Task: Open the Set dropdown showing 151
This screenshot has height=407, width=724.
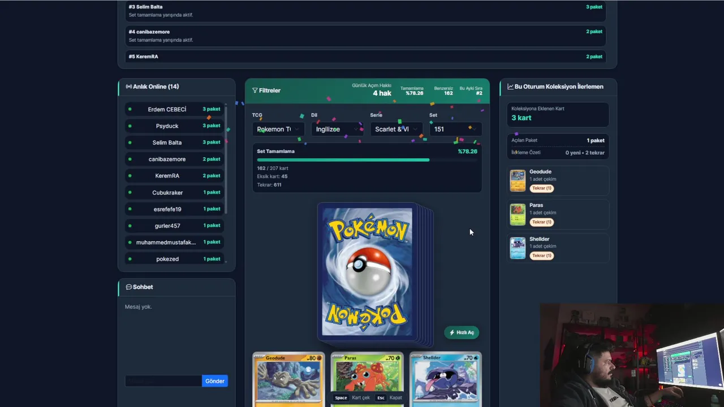Action: pyautogui.click(x=455, y=129)
